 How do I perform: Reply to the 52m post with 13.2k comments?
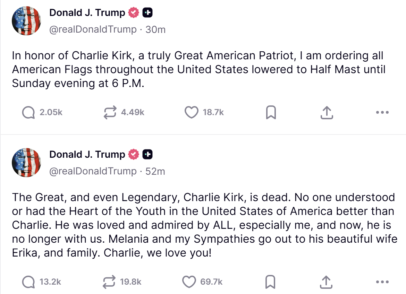pyautogui.click(x=28, y=282)
